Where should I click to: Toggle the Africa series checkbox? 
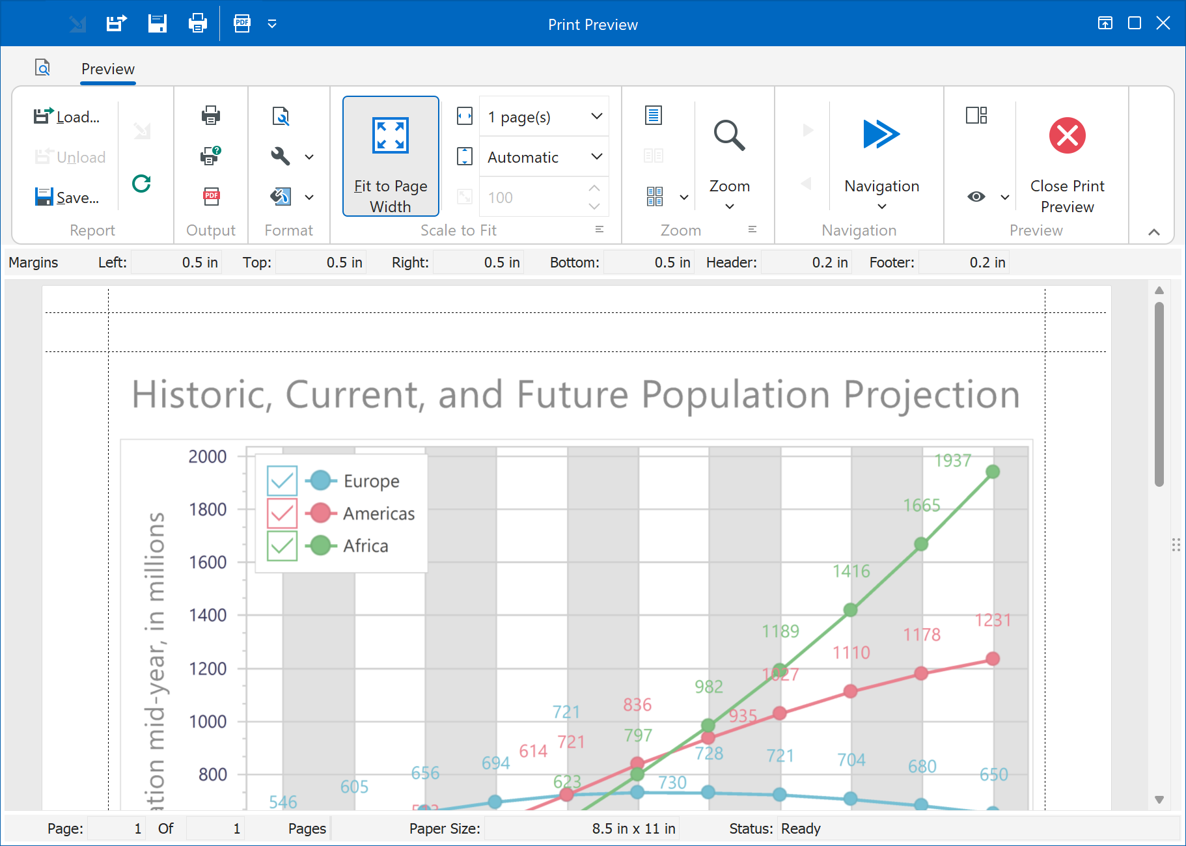pos(282,546)
